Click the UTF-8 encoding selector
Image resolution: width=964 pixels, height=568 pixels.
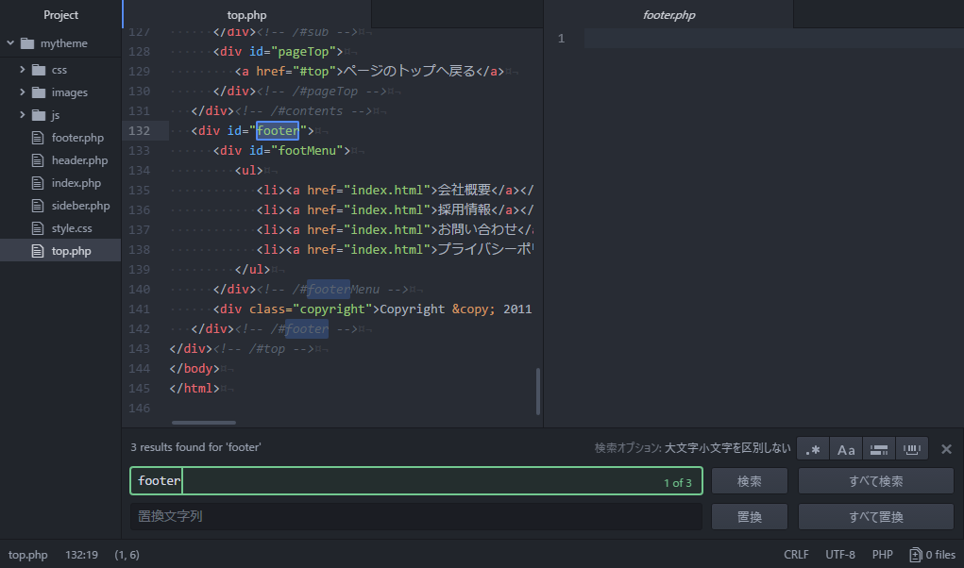click(x=839, y=555)
